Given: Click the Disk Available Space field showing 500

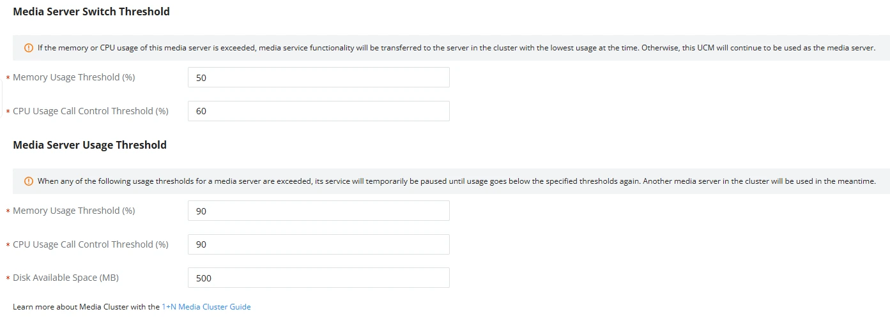Looking at the screenshot, I should (x=319, y=278).
